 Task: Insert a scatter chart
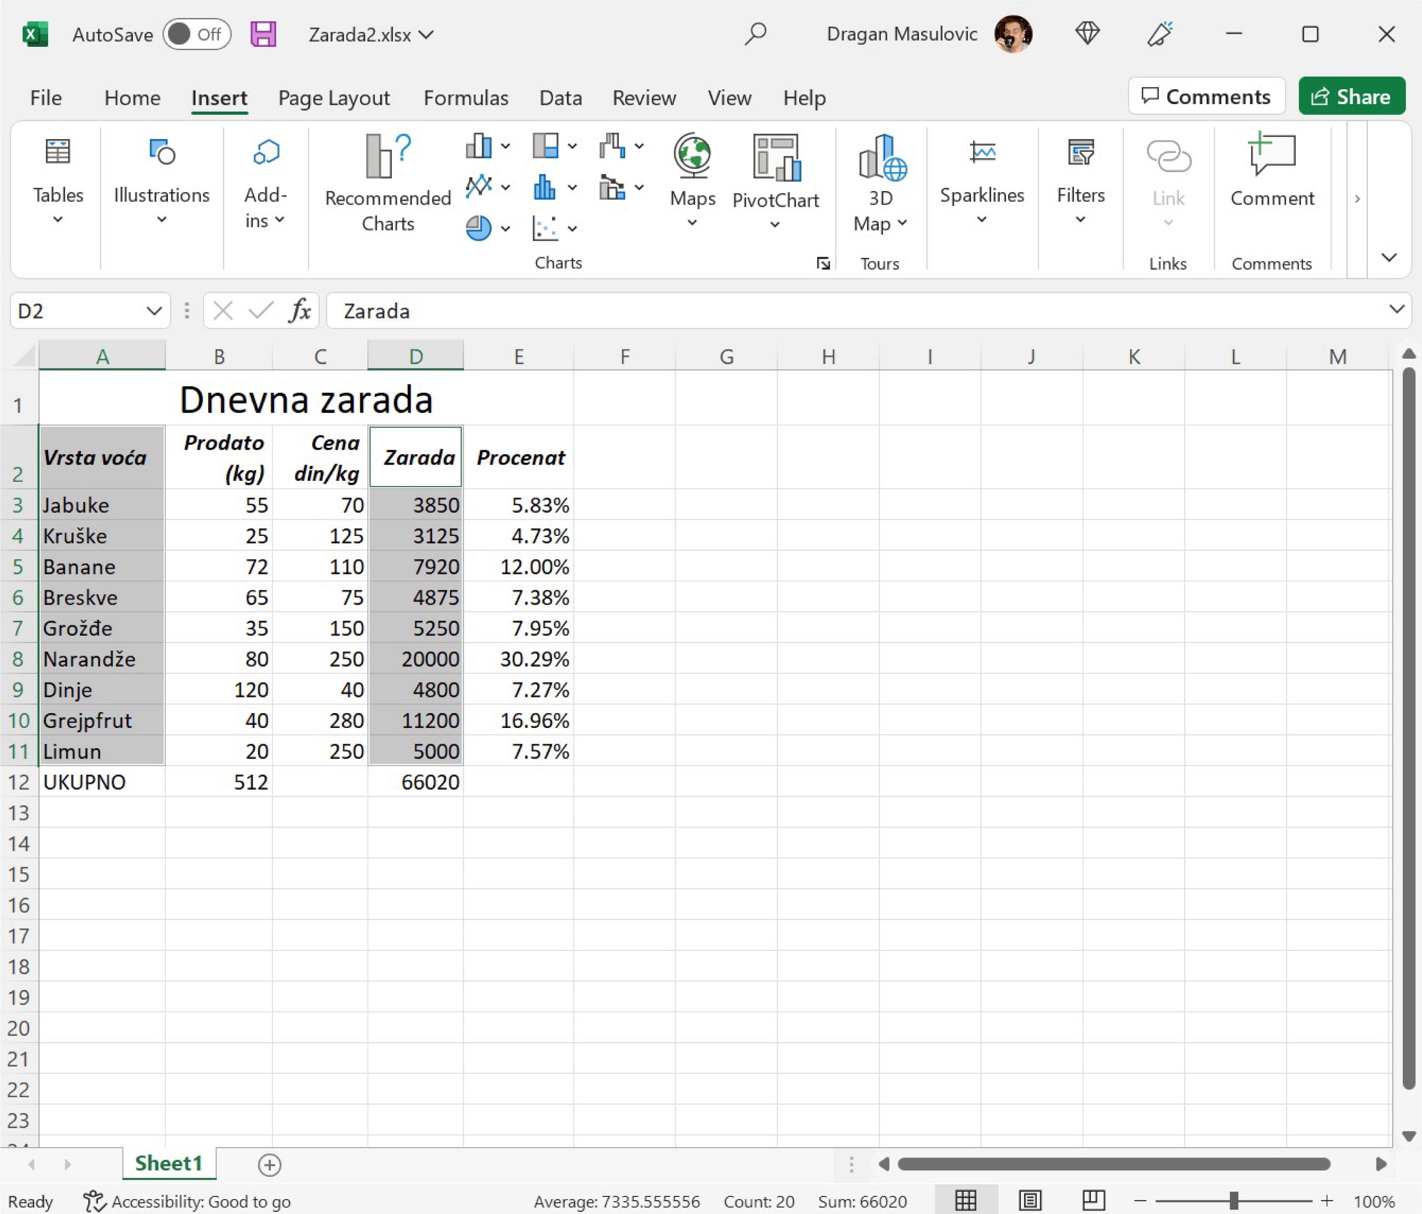[545, 228]
